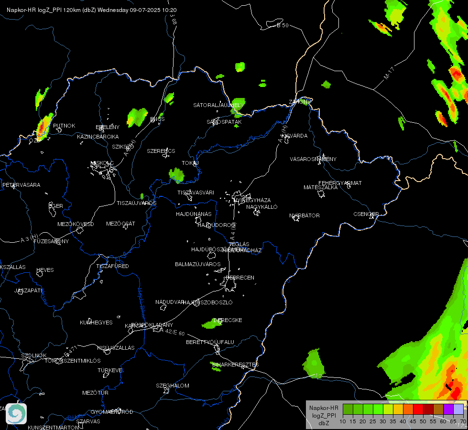Select the dark green 10-15 dBZ legend swatch
The width and height of the screenshot is (468, 430).
tap(348, 409)
